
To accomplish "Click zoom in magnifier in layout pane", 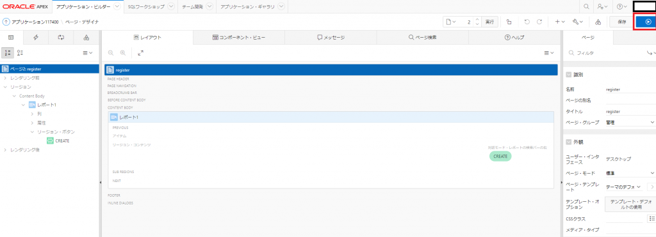I will 123,53.
